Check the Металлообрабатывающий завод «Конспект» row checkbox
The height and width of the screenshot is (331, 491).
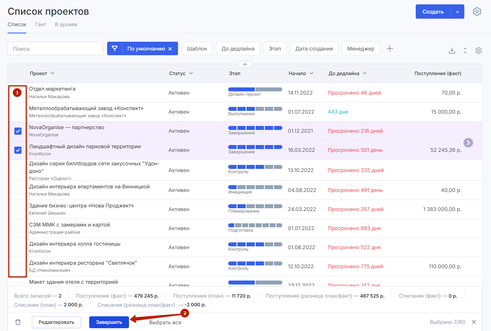(x=18, y=112)
